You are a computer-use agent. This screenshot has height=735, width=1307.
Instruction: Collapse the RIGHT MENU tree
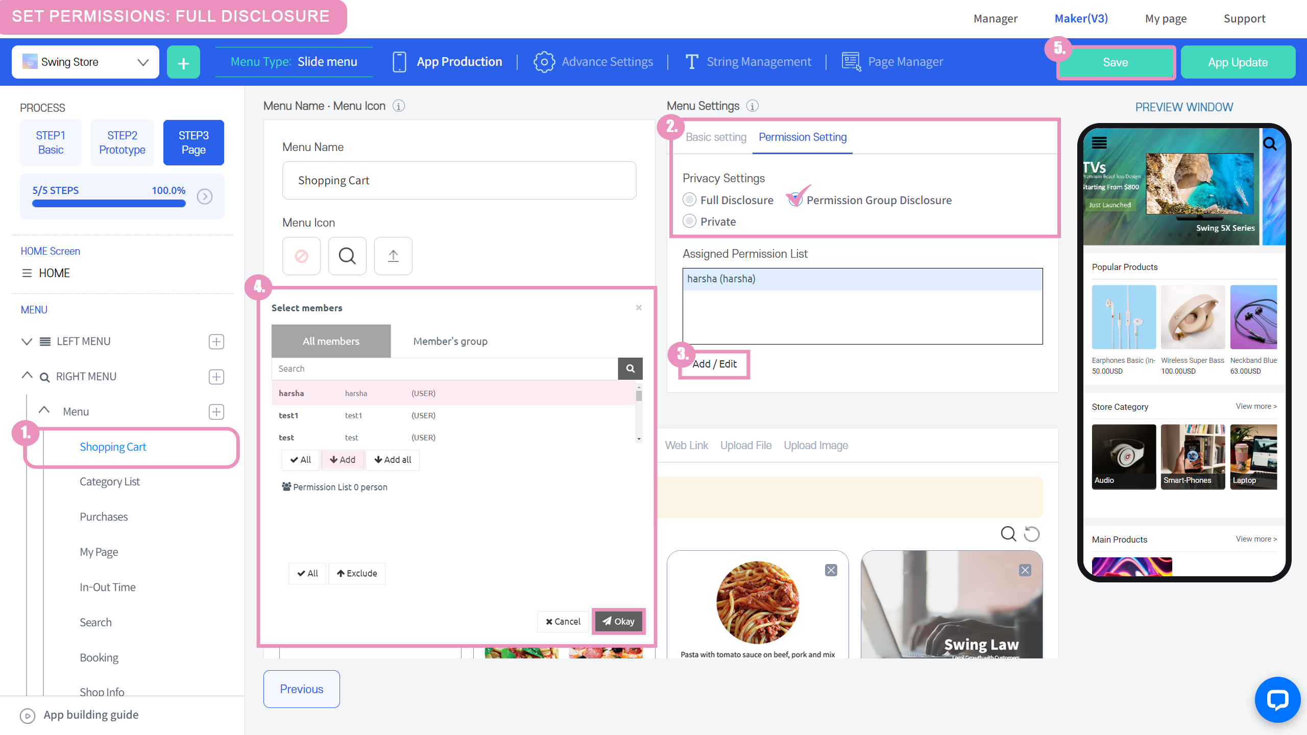27,376
